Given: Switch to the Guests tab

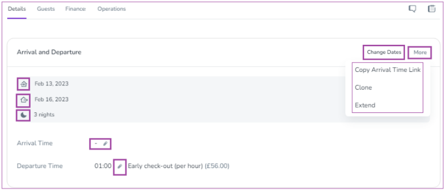Looking at the screenshot, I should tap(46, 9).
